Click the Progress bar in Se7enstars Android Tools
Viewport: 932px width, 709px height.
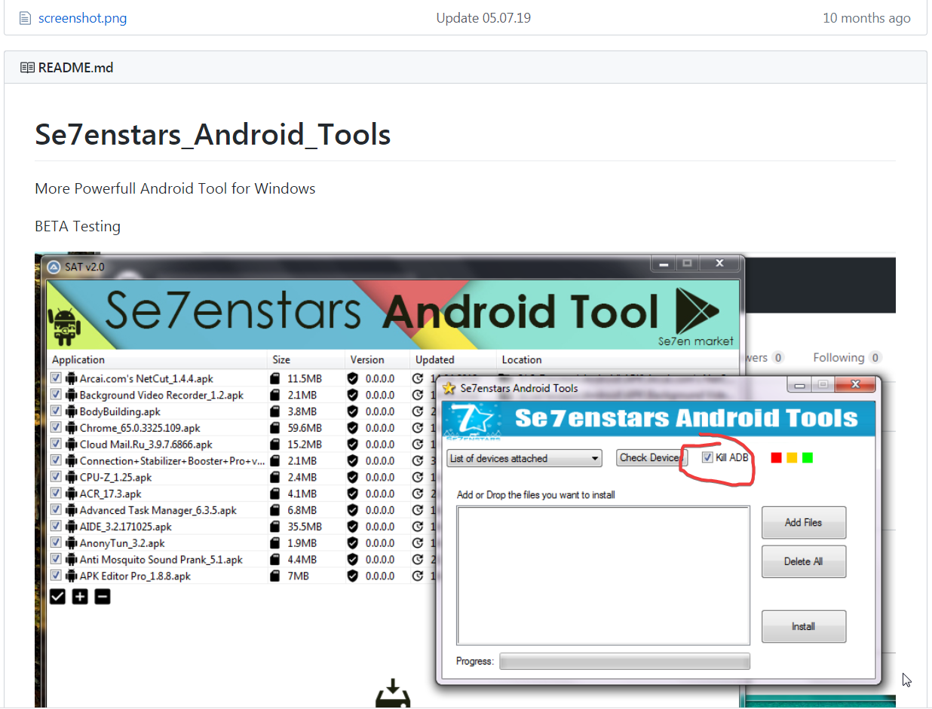625,662
